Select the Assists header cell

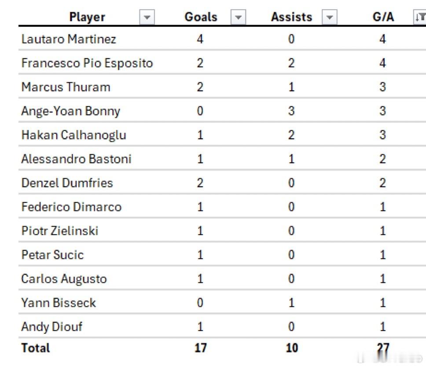pos(291,17)
